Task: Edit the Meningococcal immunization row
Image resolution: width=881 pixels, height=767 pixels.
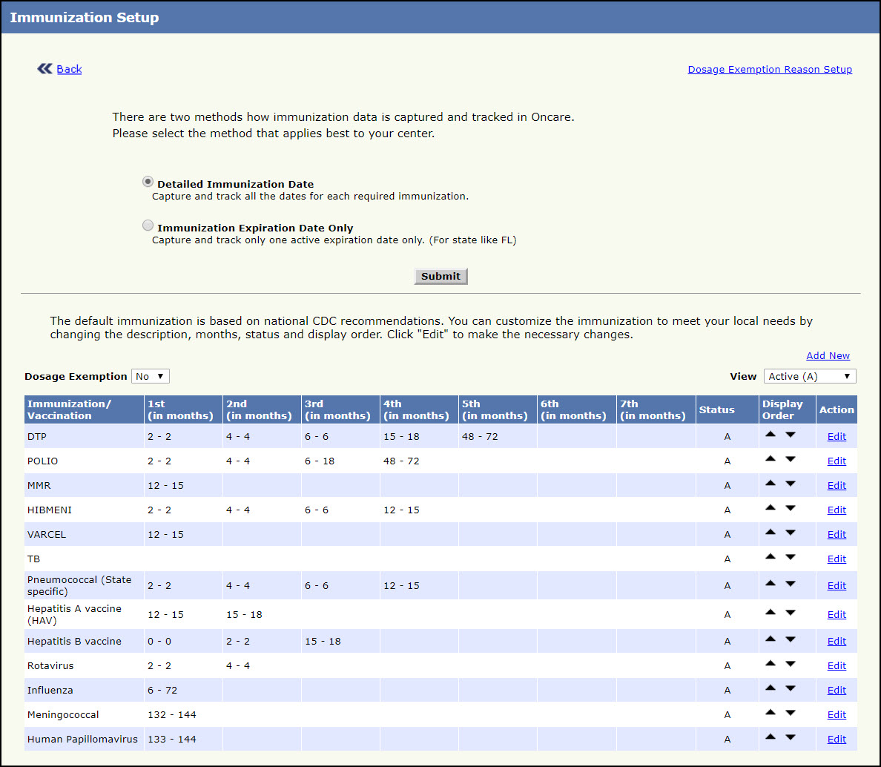Action: [837, 715]
